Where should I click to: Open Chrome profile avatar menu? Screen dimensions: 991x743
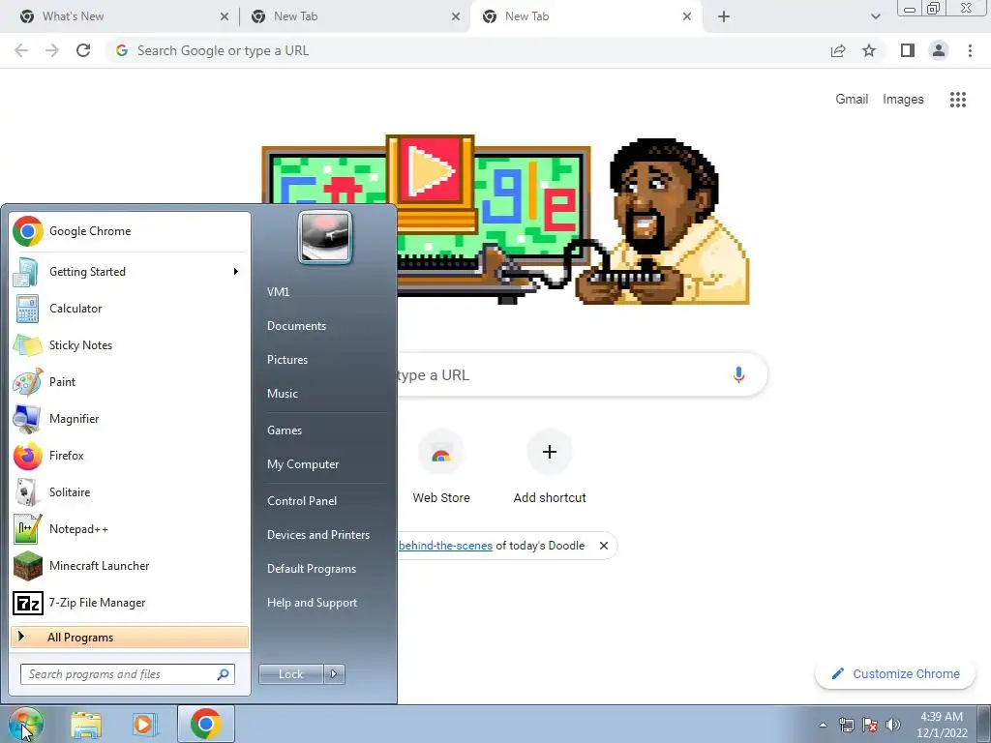[939, 50]
